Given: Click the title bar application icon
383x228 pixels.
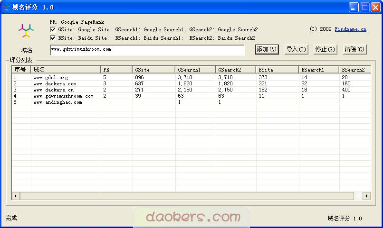Looking at the screenshot, I should (x=6, y=7).
